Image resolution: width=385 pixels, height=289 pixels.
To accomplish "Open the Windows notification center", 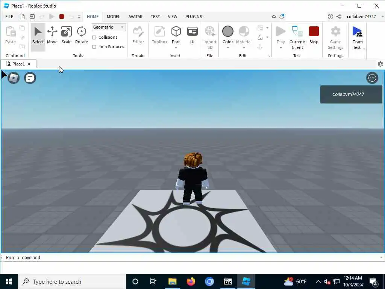I will pos(373,281).
